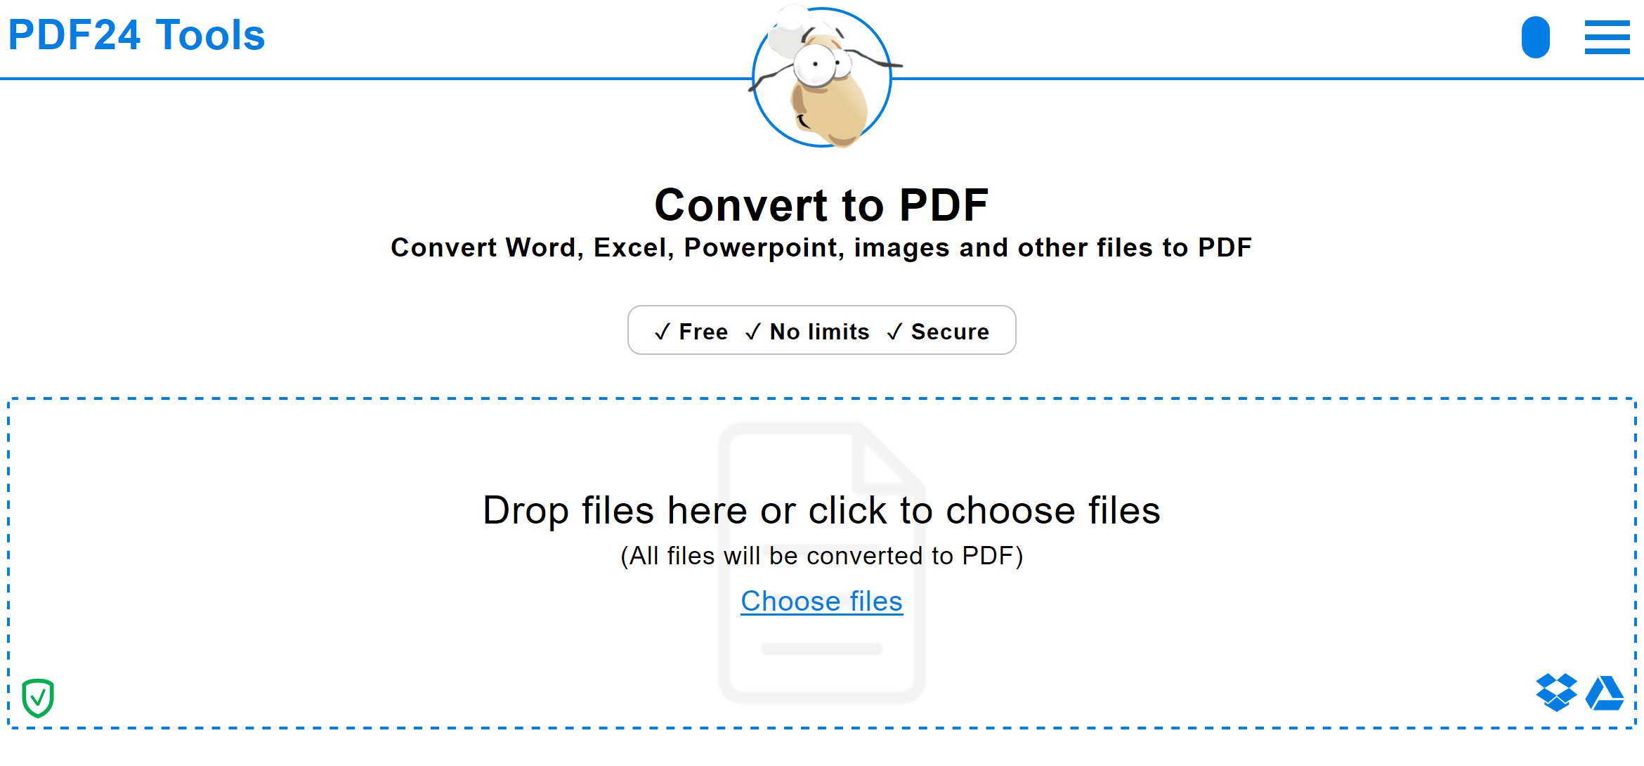1644x766 pixels.
Task: Click the Free No limits Secure badge
Action: click(x=822, y=330)
